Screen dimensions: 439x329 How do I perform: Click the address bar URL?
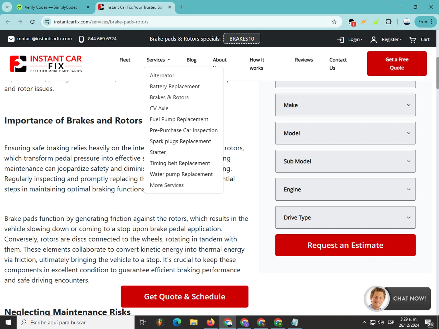pyautogui.click(x=101, y=22)
